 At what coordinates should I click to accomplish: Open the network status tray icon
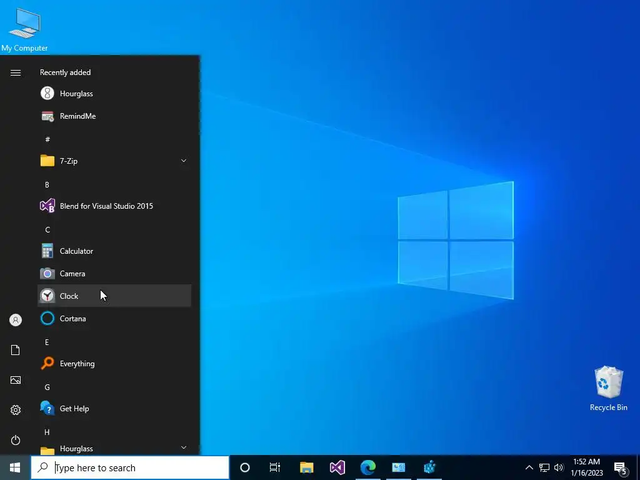point(544,467)
